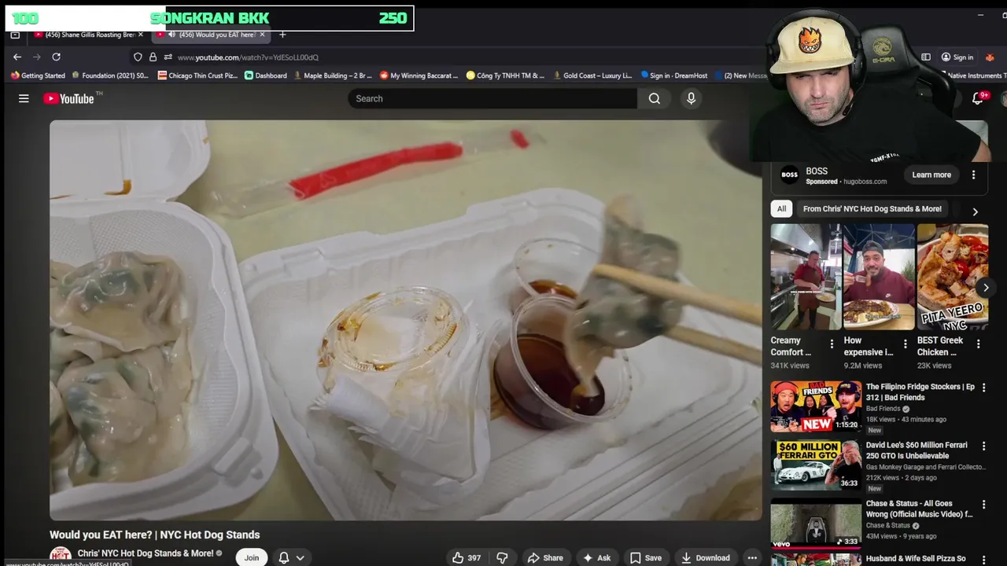This screenshot has width=1007, height=566.
Task: Start voice search with the microphone
Action: (x=691, y=98)
